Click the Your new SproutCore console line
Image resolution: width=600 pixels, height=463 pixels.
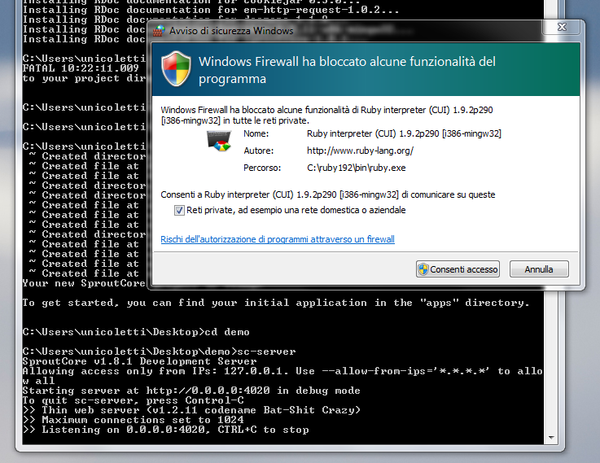84,283
